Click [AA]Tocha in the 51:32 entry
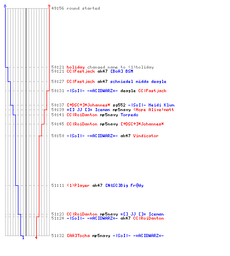The image size is (230, 256). [x=78, y=236]
